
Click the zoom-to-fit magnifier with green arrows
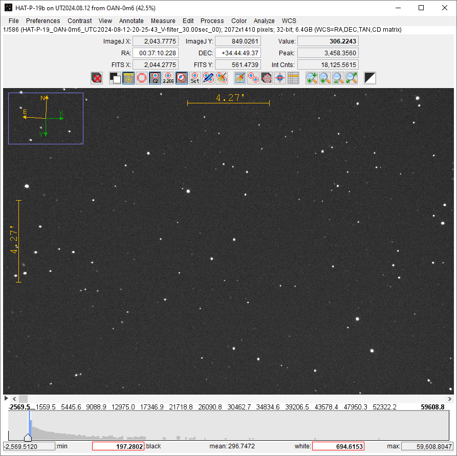(352, 78)
